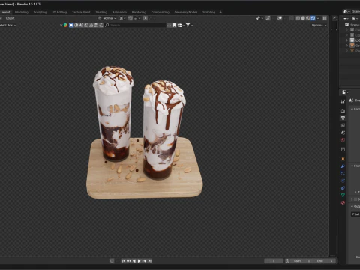
Task: Select rendered viewport shading mode
Action: coord(313,18)
